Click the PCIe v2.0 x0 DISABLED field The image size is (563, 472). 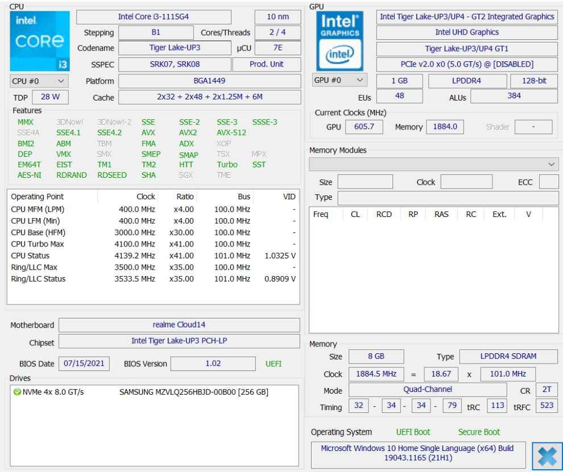(467, 64)
